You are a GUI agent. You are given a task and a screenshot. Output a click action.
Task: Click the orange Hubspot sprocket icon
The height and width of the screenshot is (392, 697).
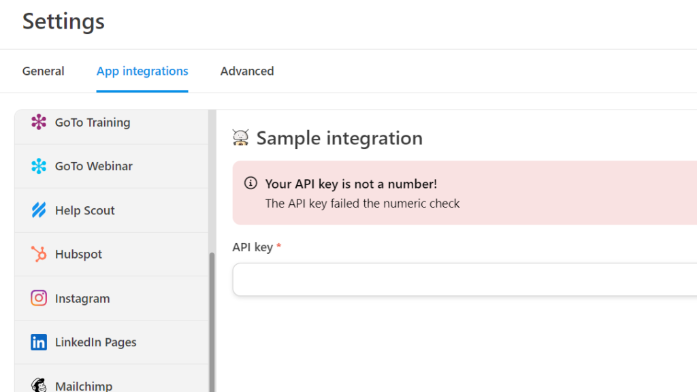click(39, 255)
